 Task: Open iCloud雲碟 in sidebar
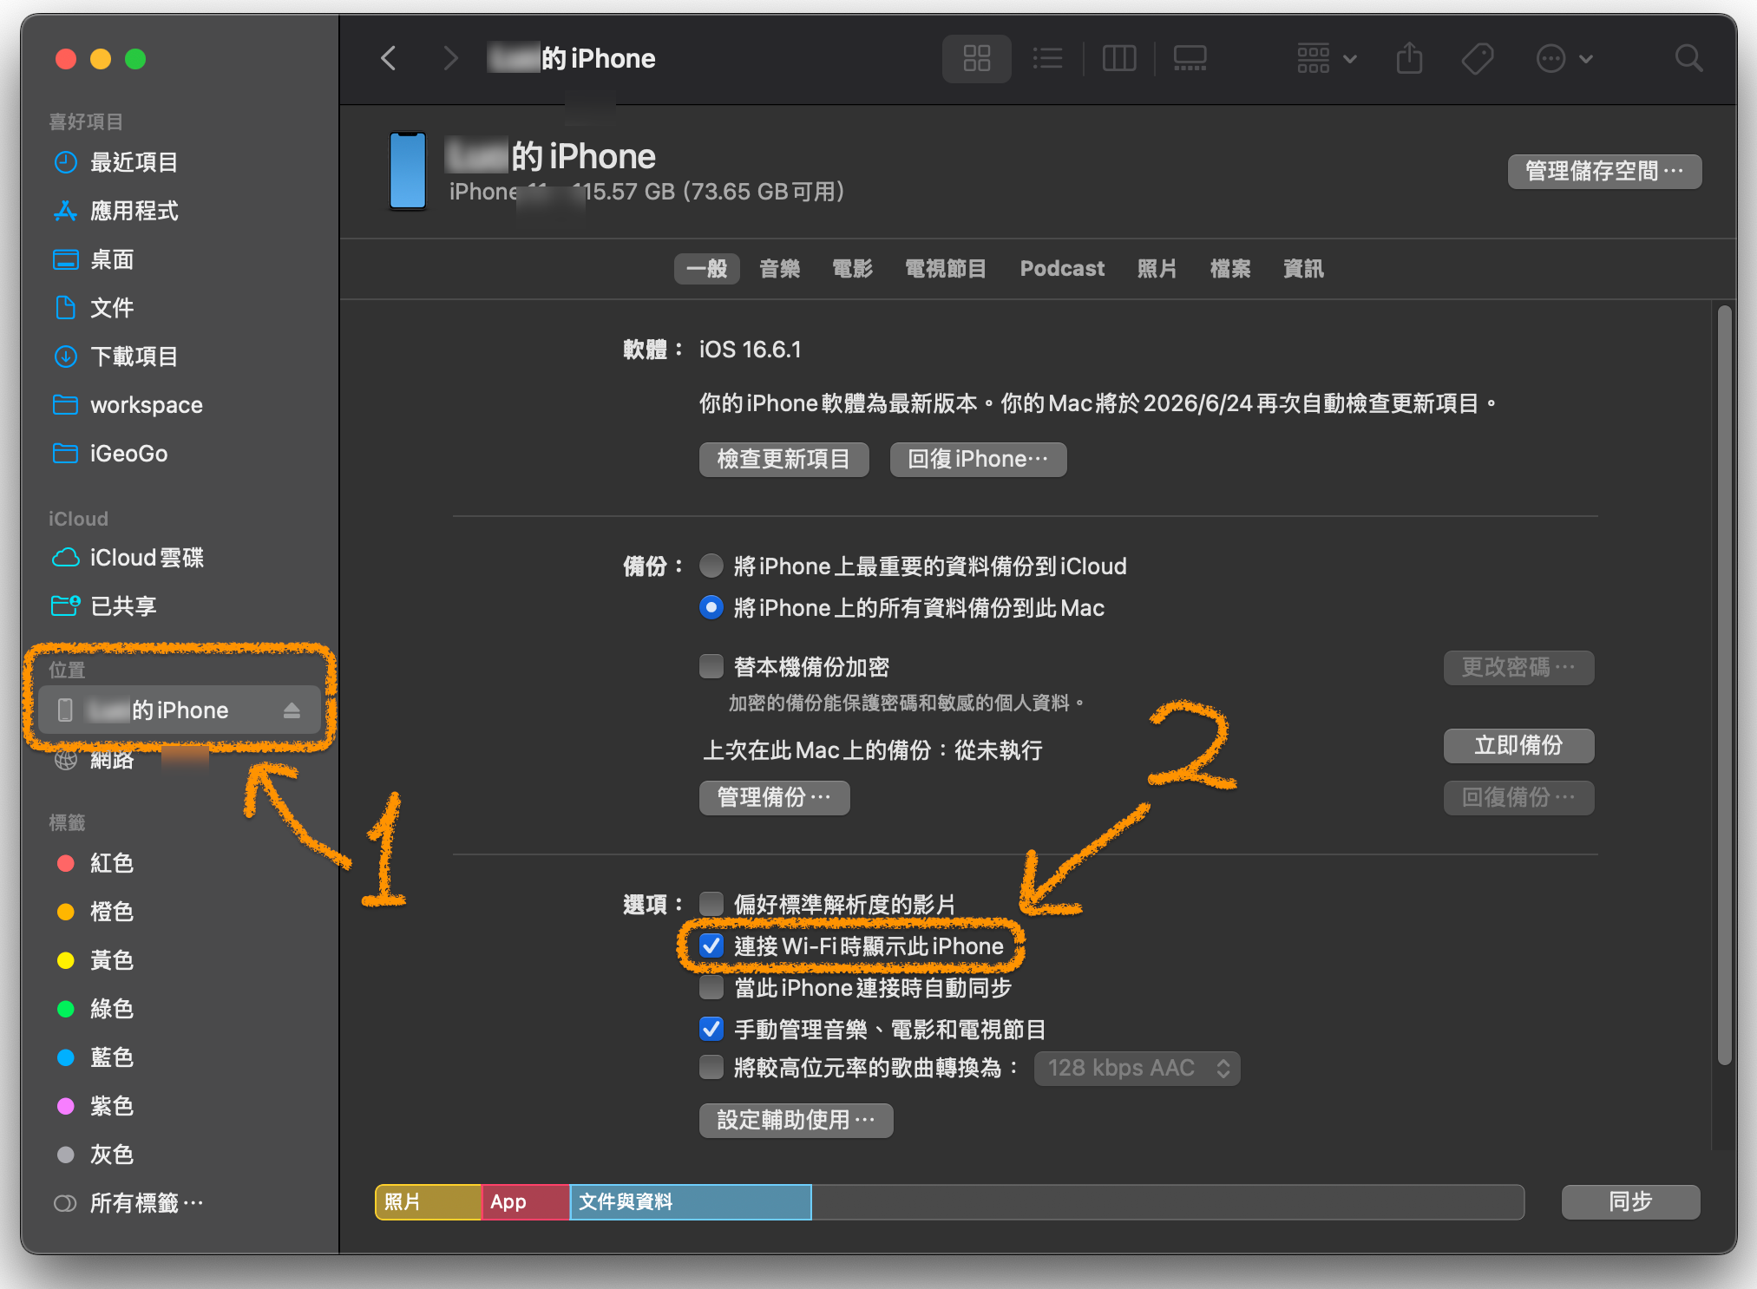coord(148,558)
